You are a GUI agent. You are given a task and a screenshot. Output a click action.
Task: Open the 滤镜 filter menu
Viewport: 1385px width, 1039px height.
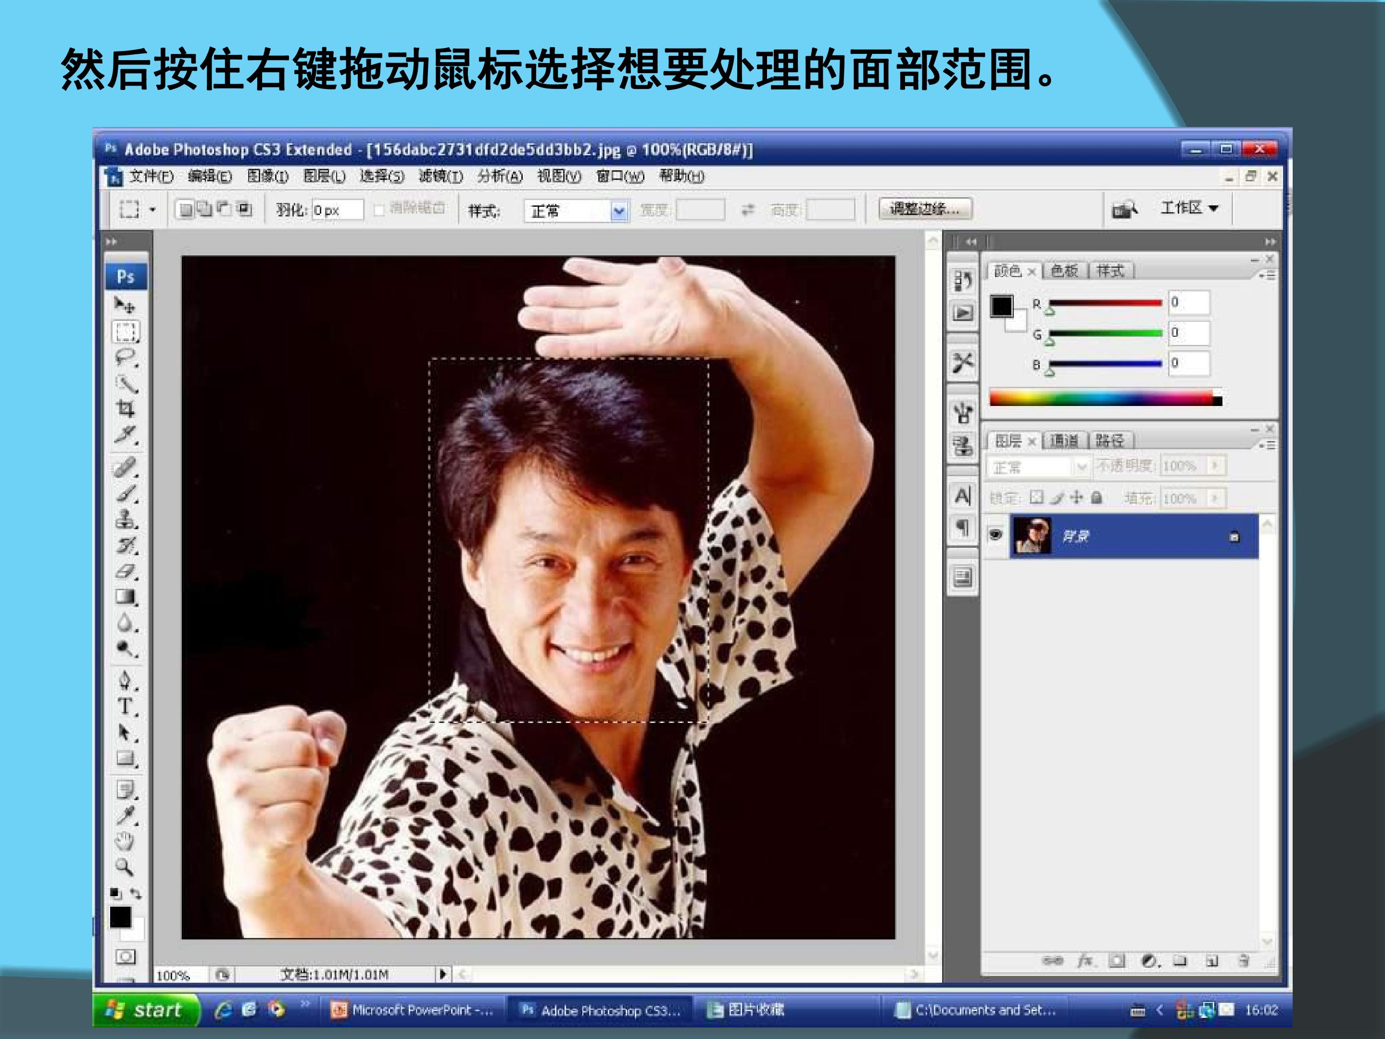pos(441,177)
